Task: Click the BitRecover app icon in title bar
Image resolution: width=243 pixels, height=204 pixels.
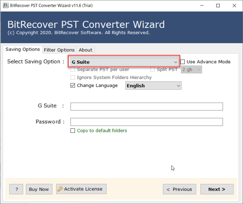Action: (x=6, y=6)
